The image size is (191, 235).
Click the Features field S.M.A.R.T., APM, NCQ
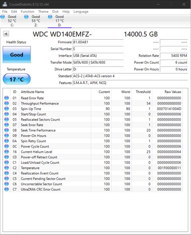click(130, 83)
